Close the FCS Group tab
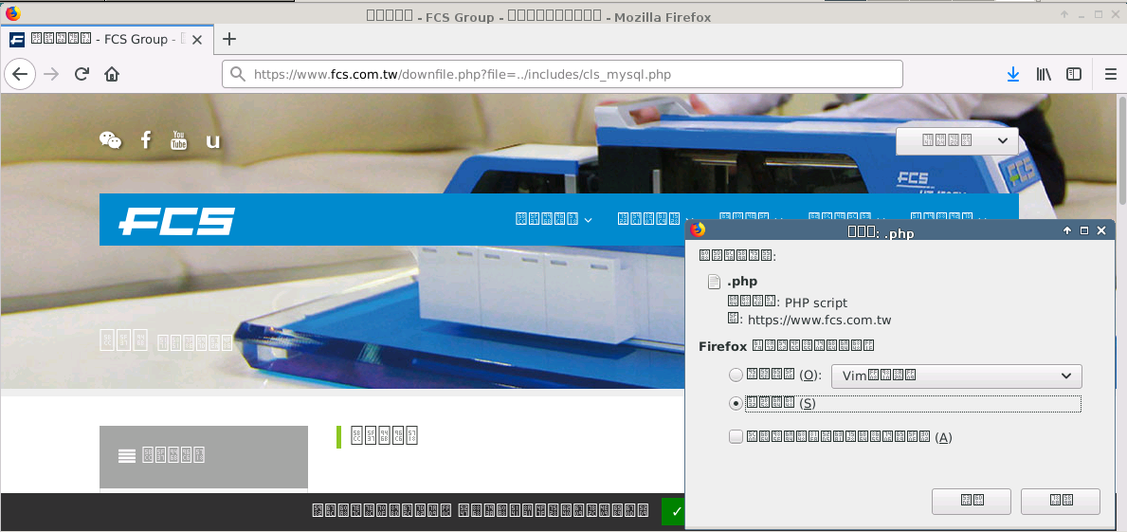Image resolution: width=1127 pixels, height=532 pixels. coord(197,40)
